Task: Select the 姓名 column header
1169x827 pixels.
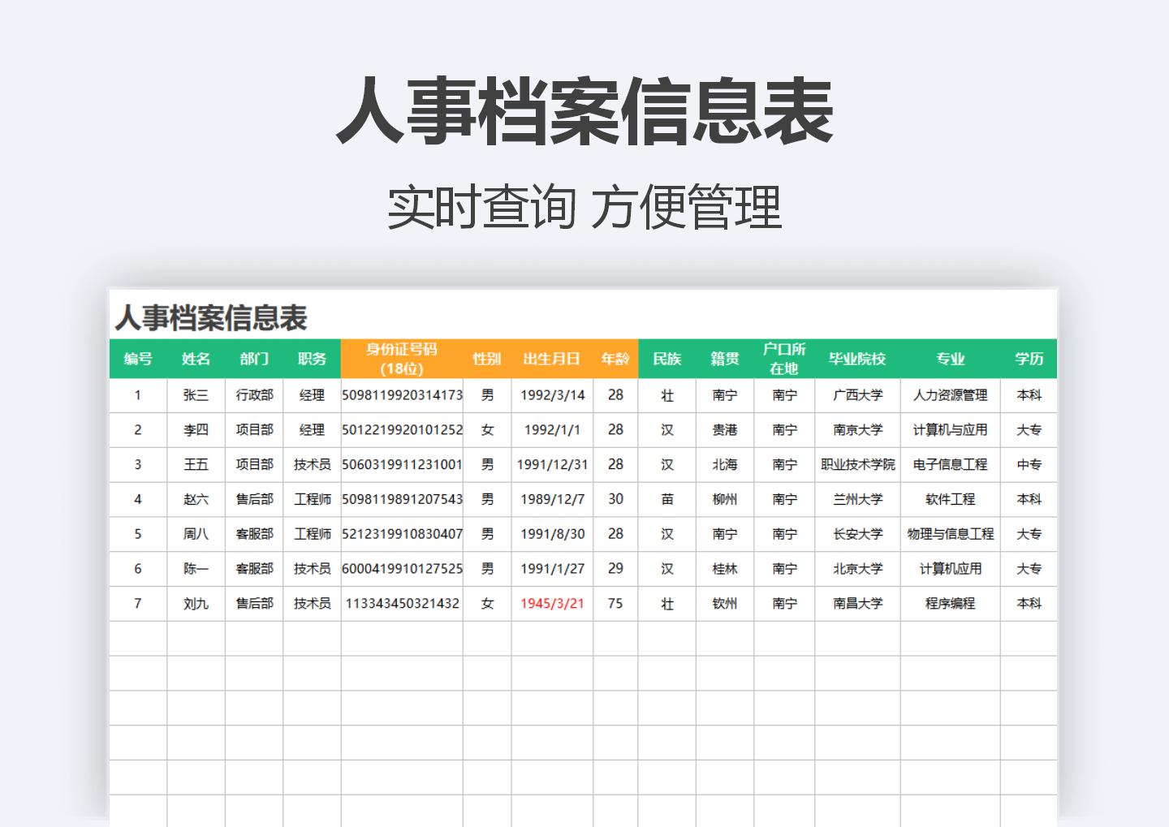Action: tap(195, 359)
